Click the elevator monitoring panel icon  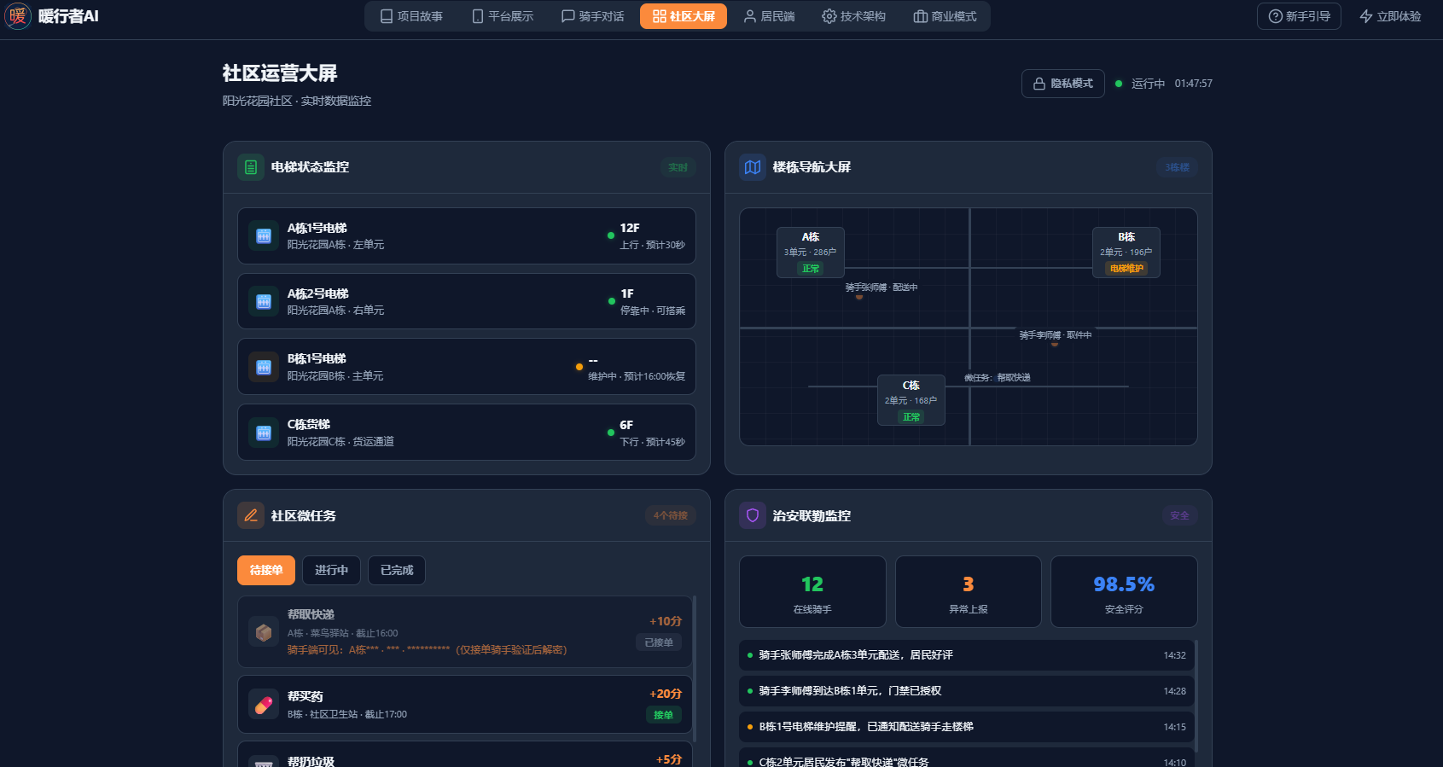[251, 167]
